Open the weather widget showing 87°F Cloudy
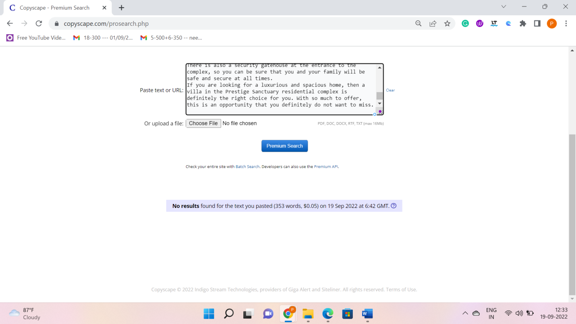576x324 pixels. (x=25, y=314)
